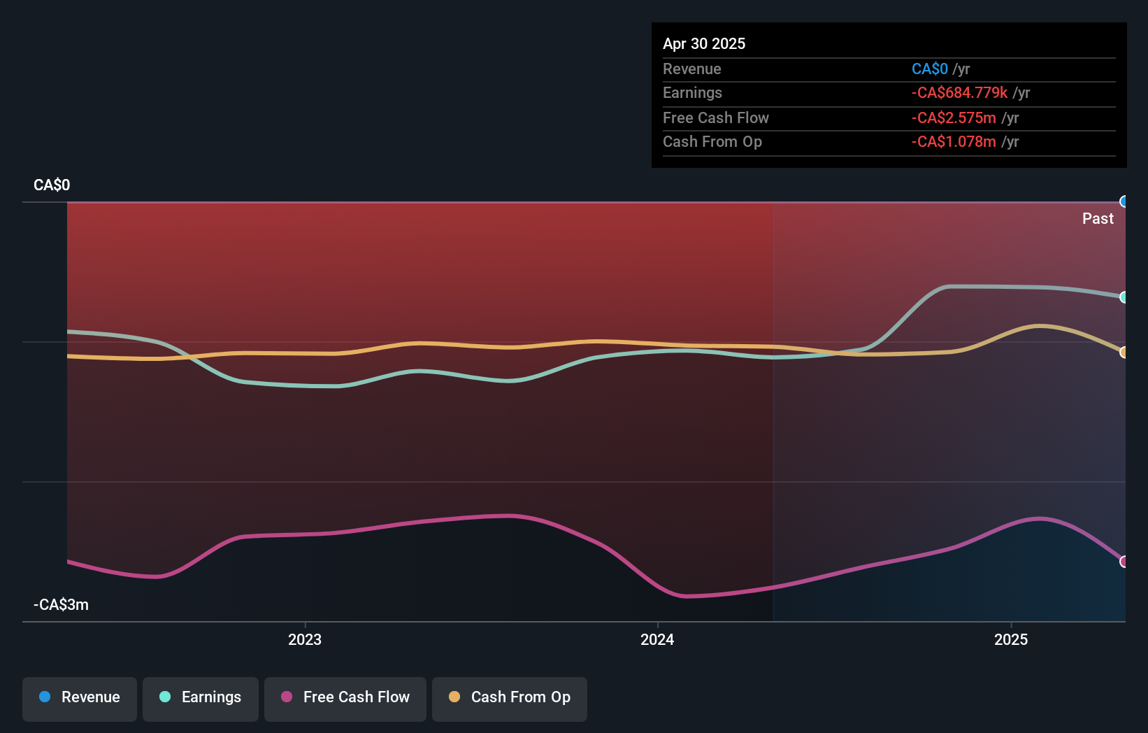The height and width of the screenshot is (733, 1148).
Task: Click the 2025 x-axis label
Action: click(1011, 639)
